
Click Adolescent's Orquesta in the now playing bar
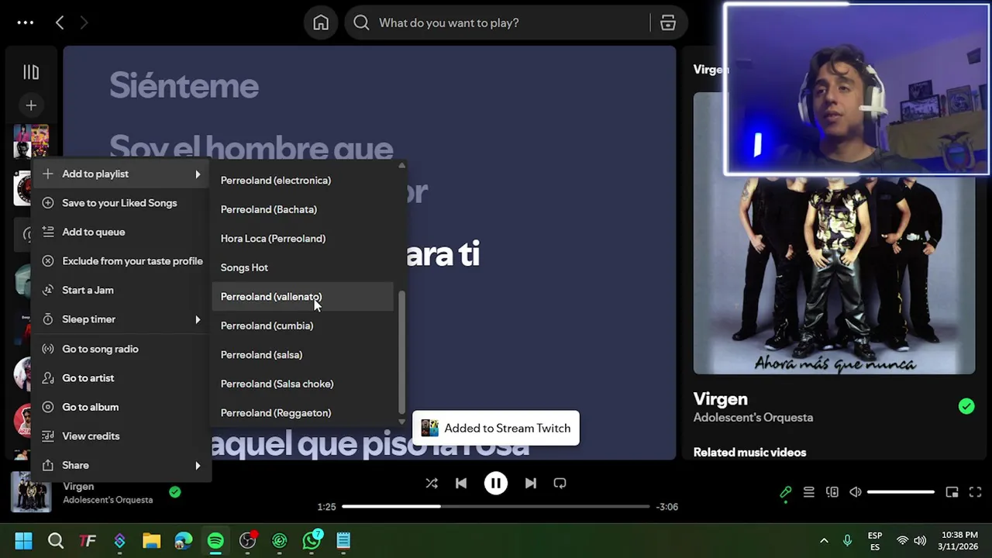tap(108, 500)
